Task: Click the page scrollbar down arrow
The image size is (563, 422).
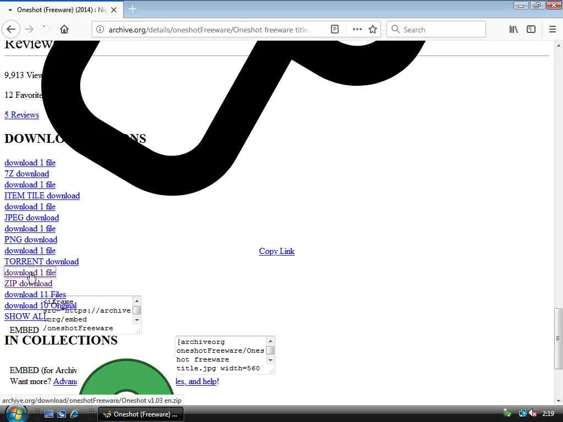Action: 558,401
